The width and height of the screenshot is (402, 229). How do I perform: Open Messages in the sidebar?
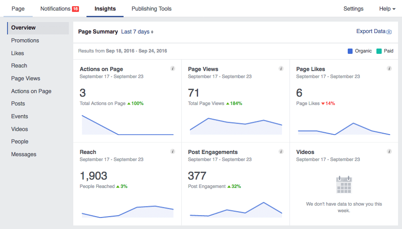(x=23, y=154)
